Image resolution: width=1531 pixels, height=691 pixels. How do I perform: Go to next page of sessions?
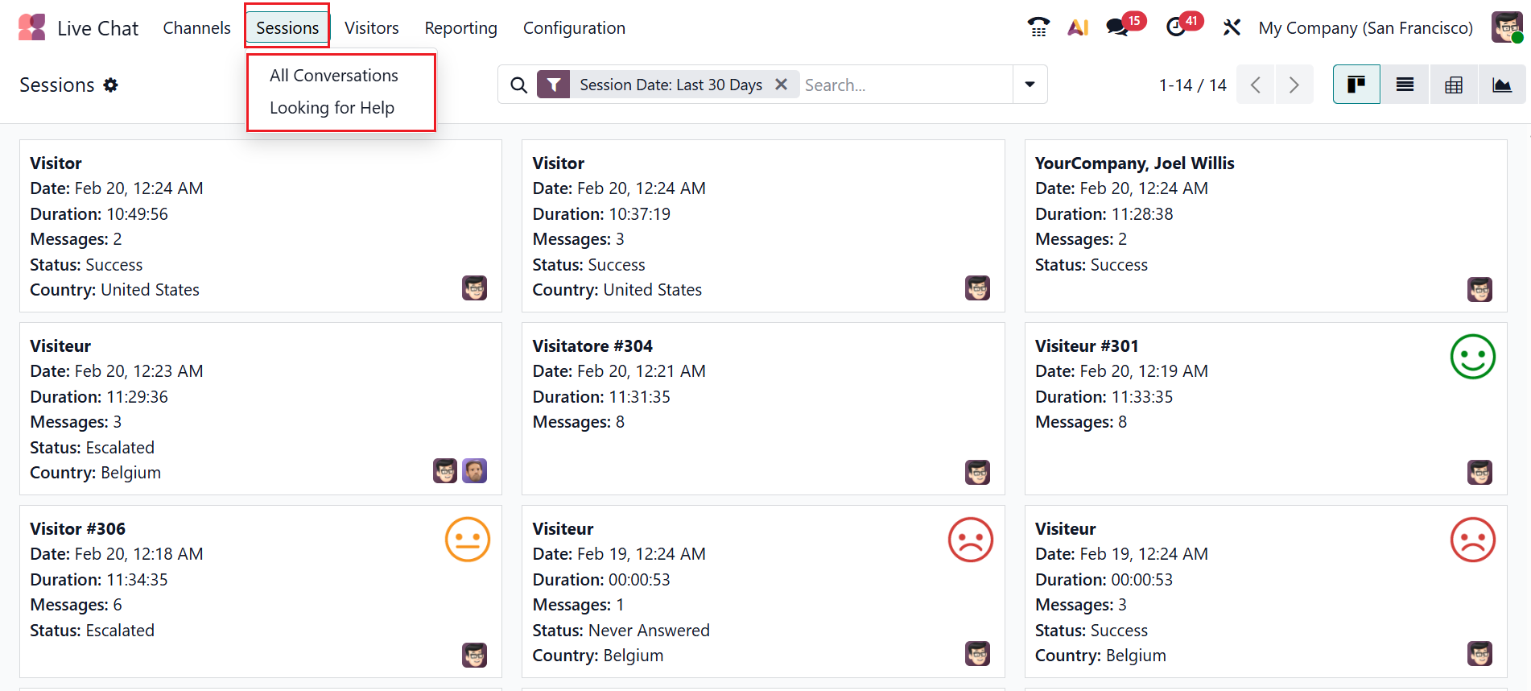click(x=1294, y=85)
